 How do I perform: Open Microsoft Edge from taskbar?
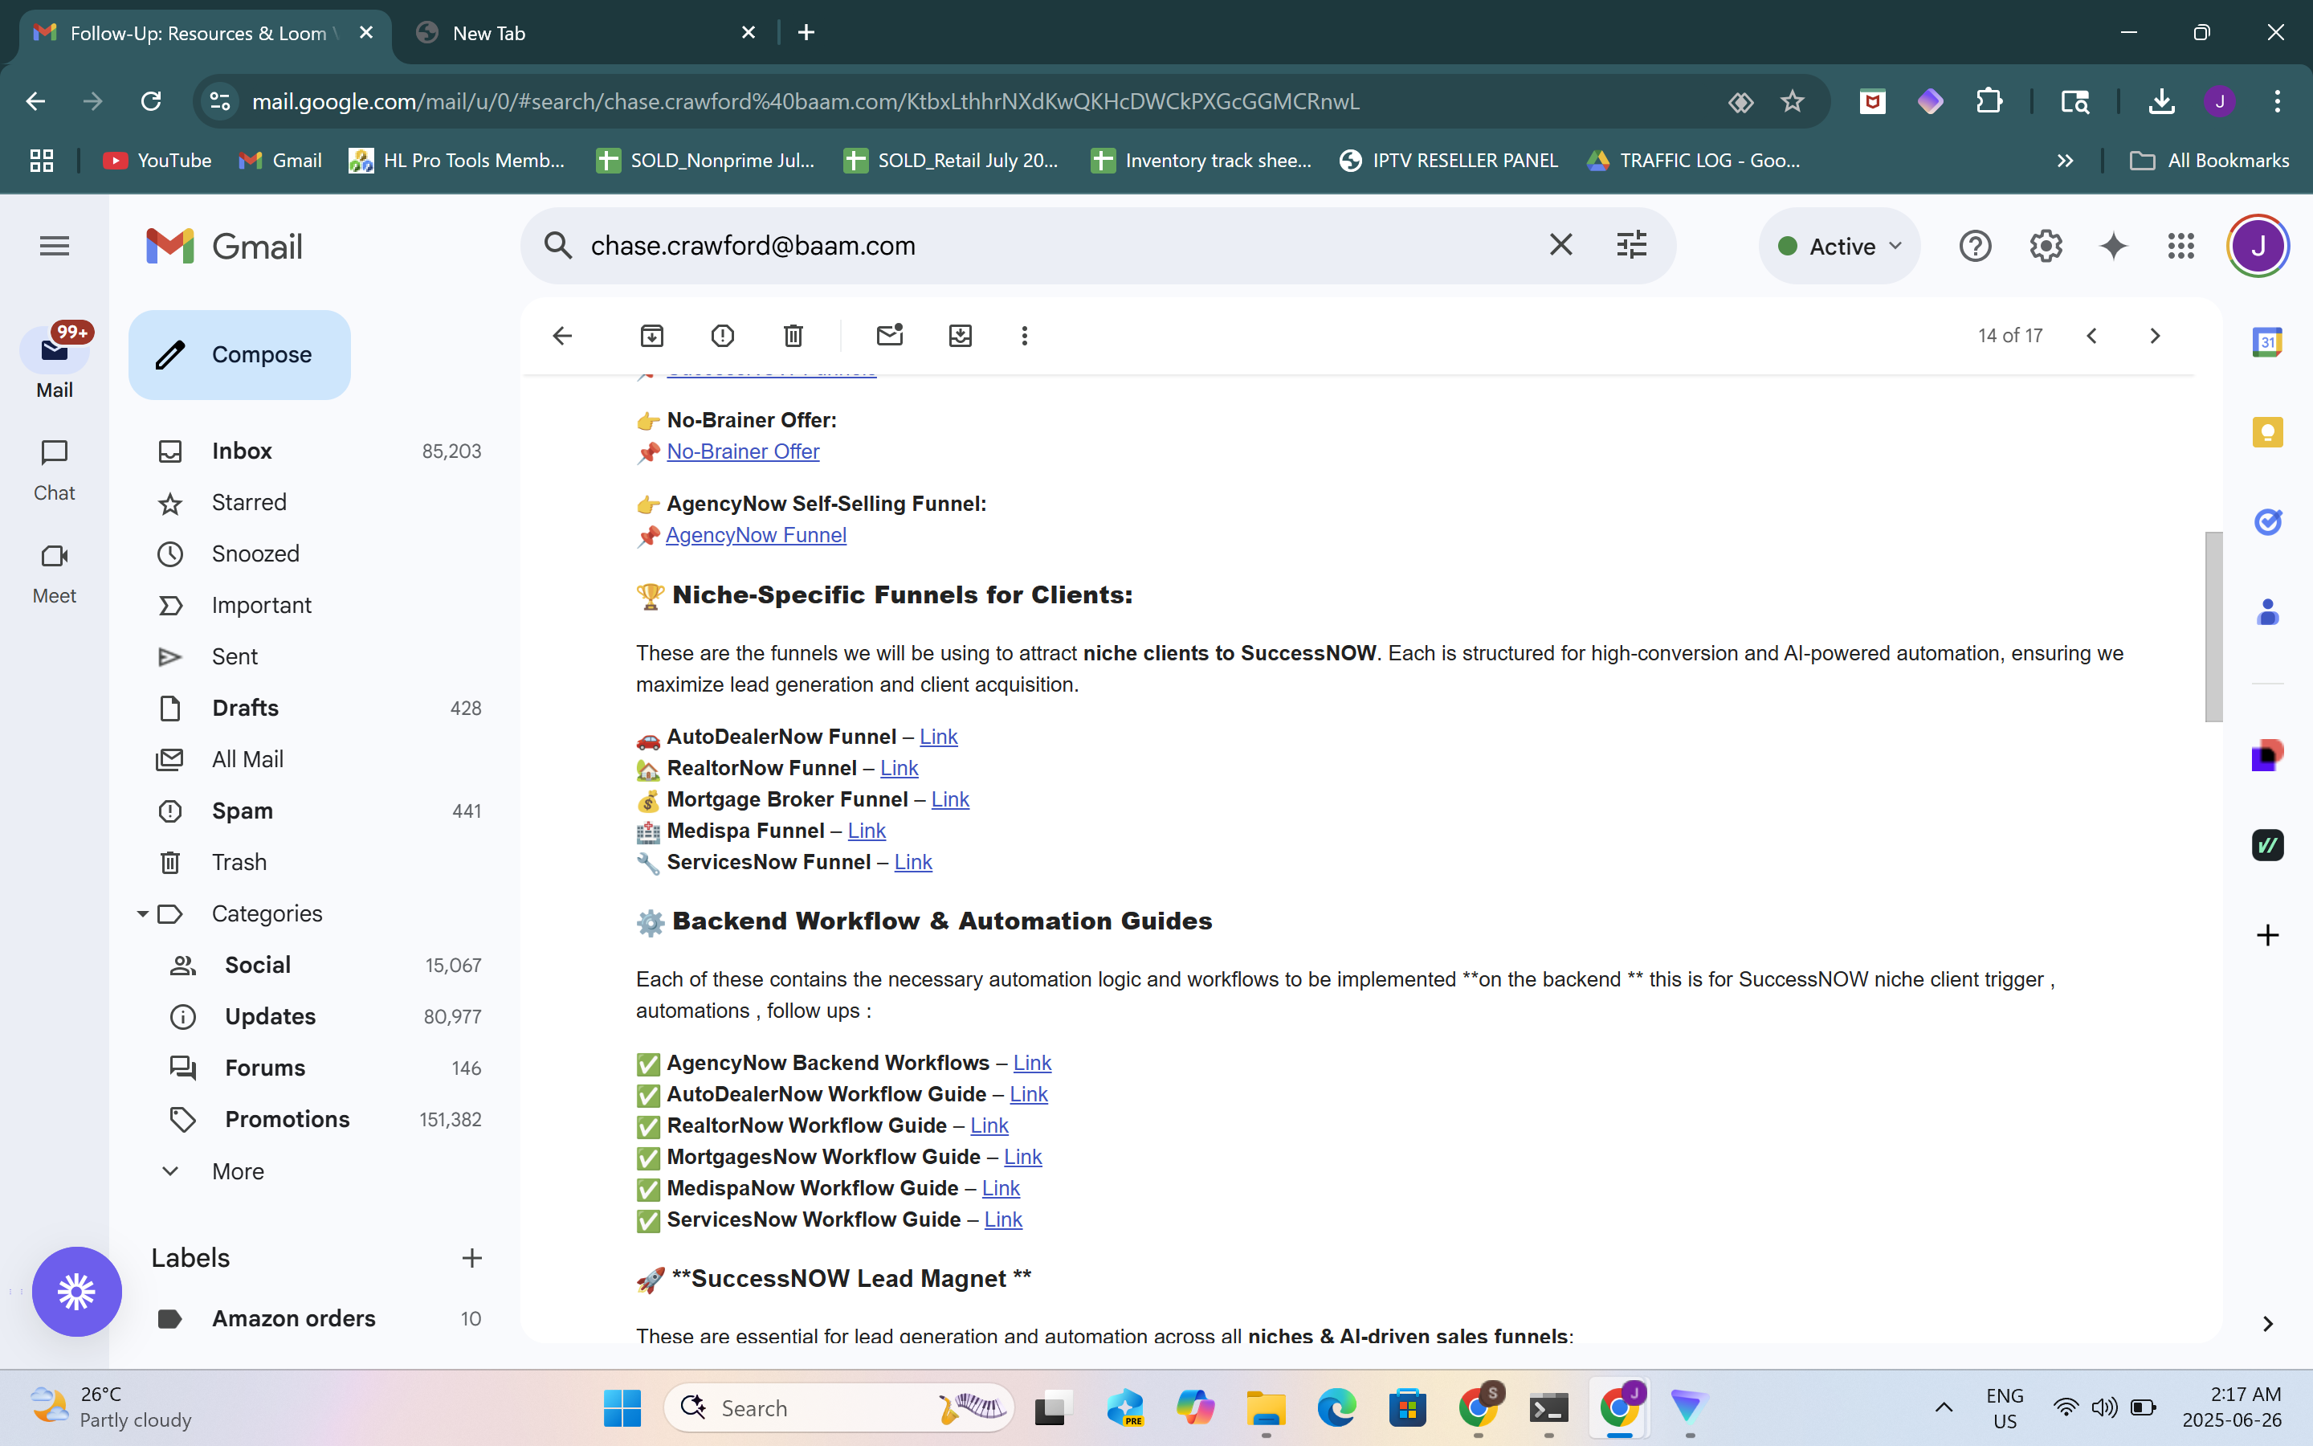[1336, 1407]
